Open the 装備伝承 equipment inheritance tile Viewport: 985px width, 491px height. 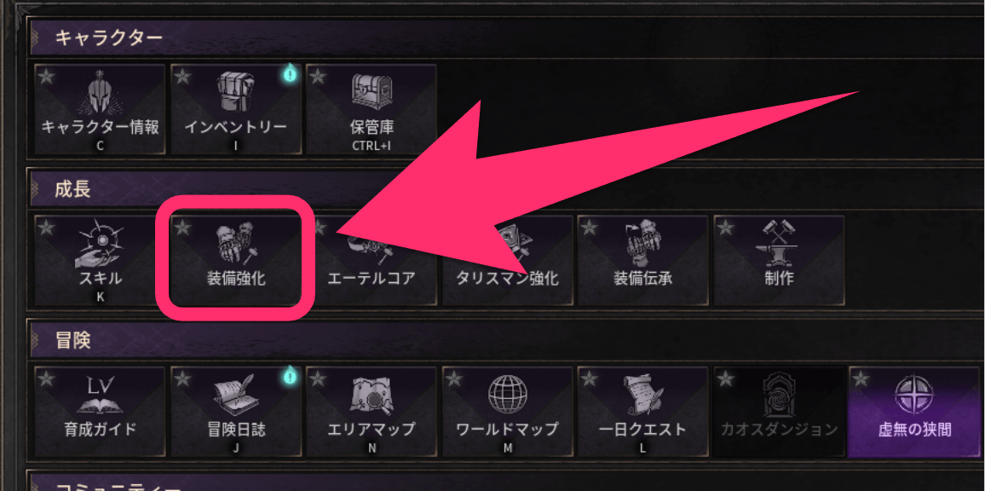[642, 261]
